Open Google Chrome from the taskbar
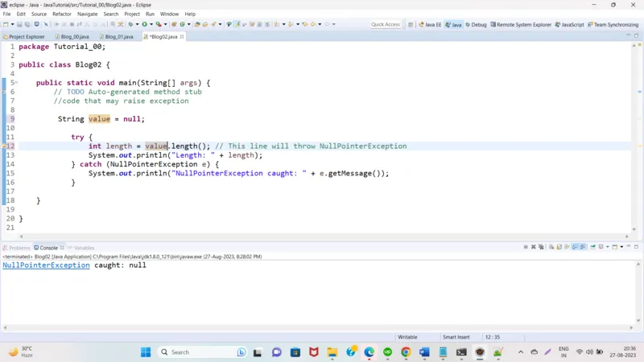Screen dimensions: 644x362 (406, 352)
